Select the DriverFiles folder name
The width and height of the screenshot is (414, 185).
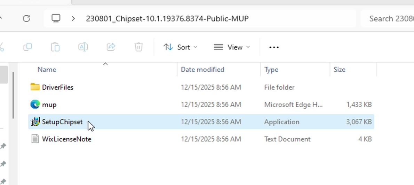click(x=57, y=87)
